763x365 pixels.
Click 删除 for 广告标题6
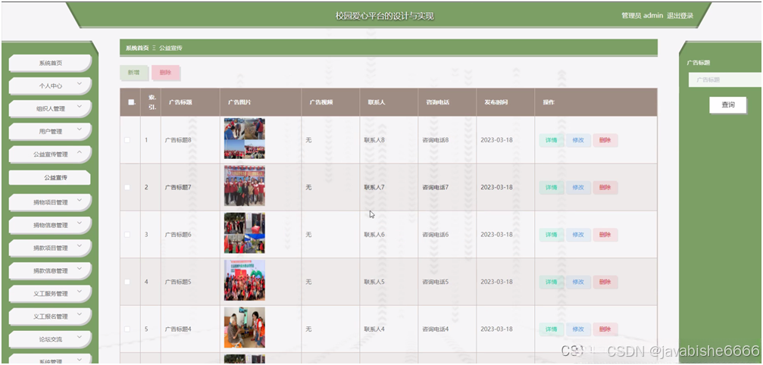(605, 235)
